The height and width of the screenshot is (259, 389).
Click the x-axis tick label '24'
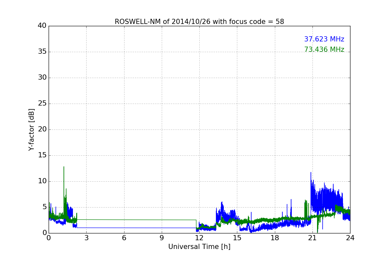[x=350, y=238]
